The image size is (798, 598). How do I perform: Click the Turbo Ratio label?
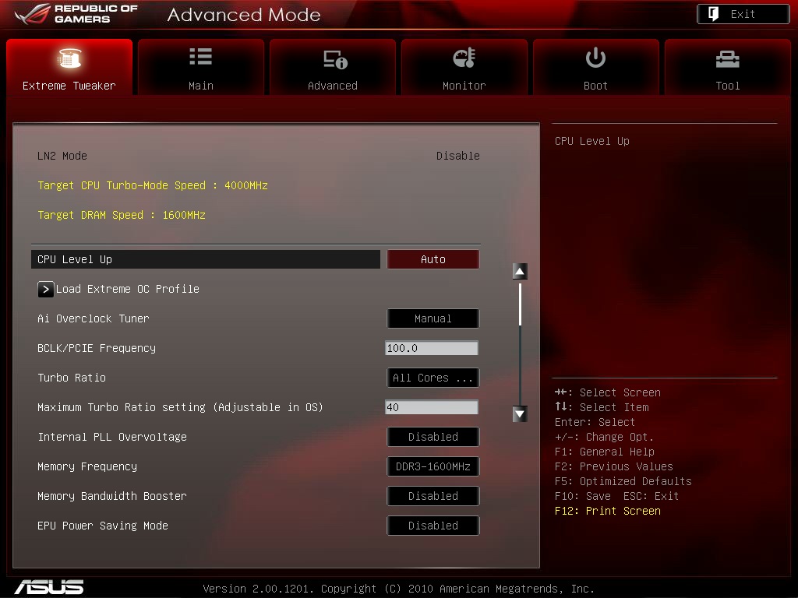tap(72, 378)
